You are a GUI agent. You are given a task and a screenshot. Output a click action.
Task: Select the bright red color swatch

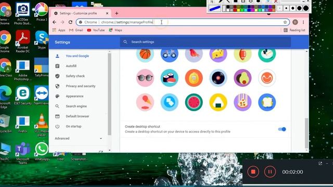(x=235, y=10)
